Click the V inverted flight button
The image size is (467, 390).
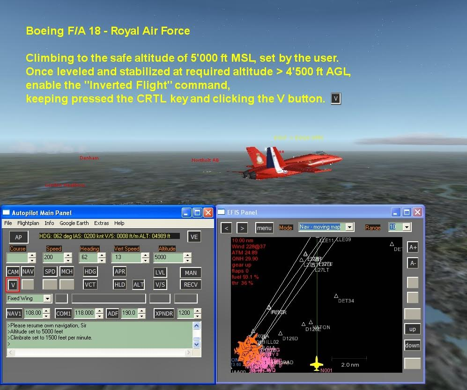pos(13,284)
